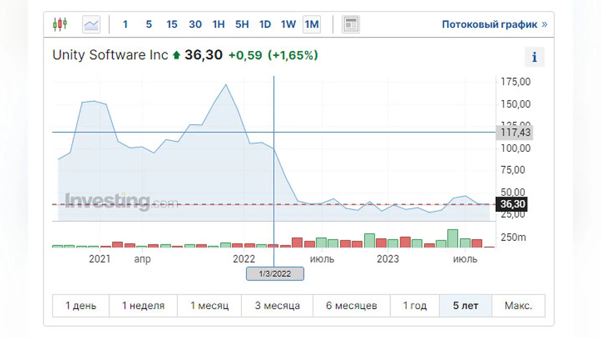601x338 pixels.
Task: Set chart interval to 1D
Action: [265, 24]
